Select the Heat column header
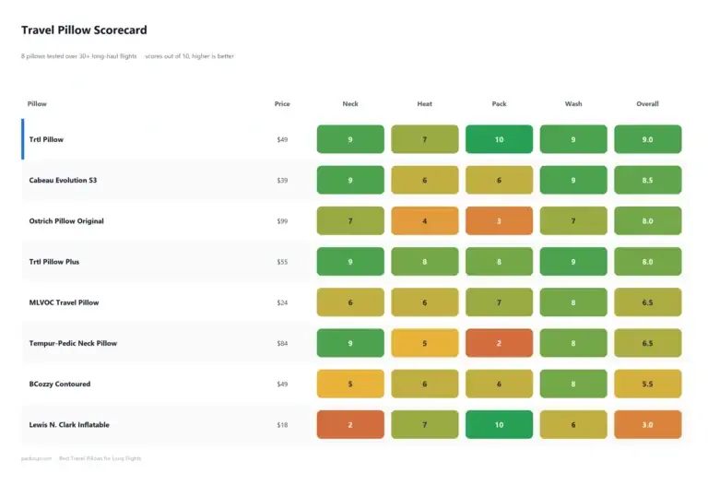708x497 pixels. click(x=424, y=104)
